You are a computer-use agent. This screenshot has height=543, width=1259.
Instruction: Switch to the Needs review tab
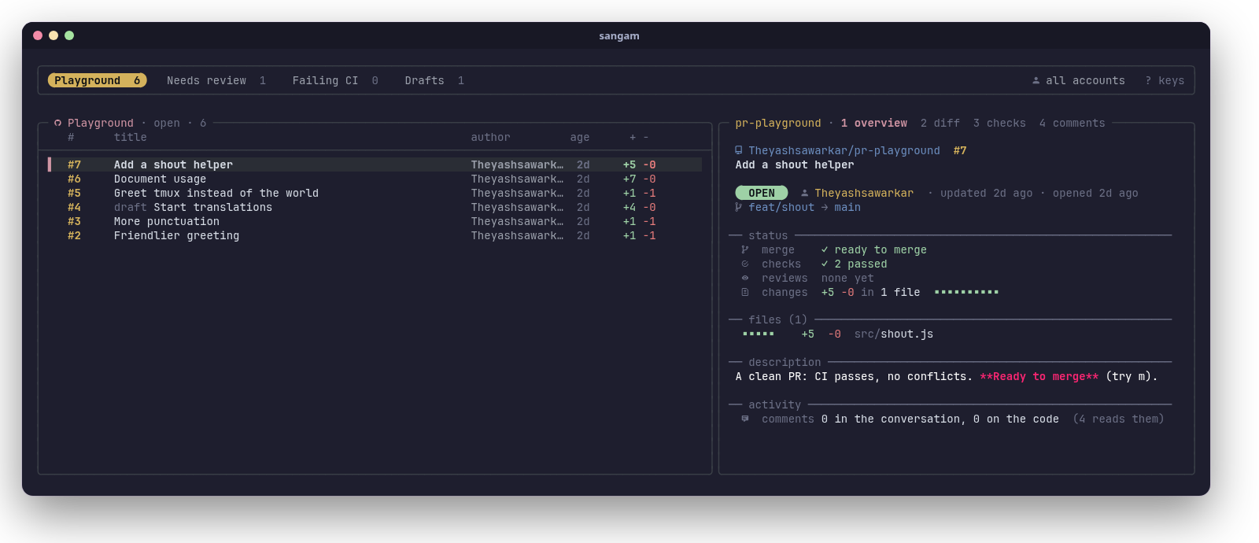[x=216, y=80]
